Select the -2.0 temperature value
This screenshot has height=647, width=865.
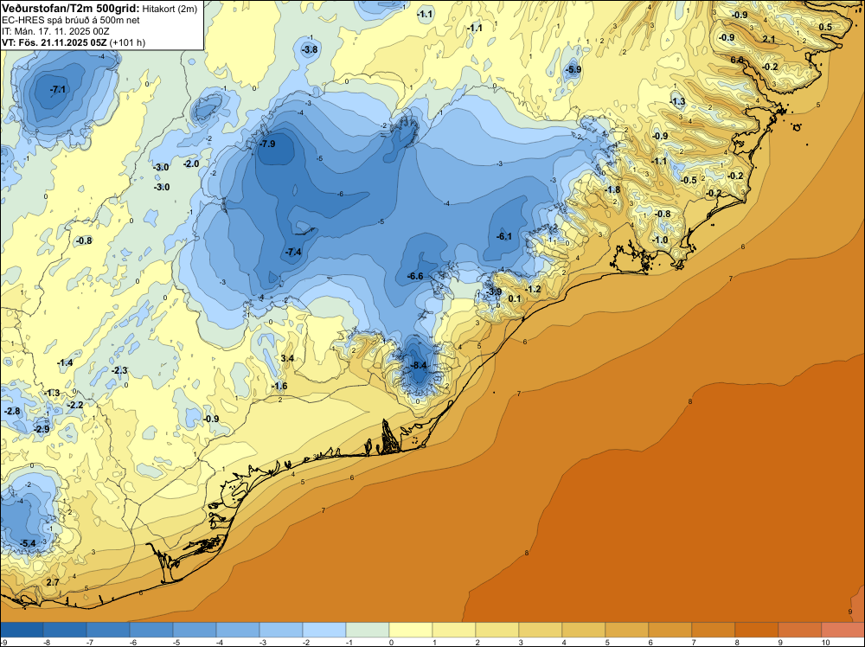(191, 163)
